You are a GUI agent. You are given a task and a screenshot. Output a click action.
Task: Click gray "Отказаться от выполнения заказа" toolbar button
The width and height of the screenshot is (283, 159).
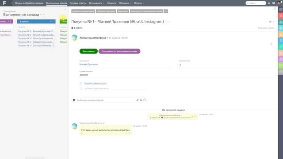(146, 11)
